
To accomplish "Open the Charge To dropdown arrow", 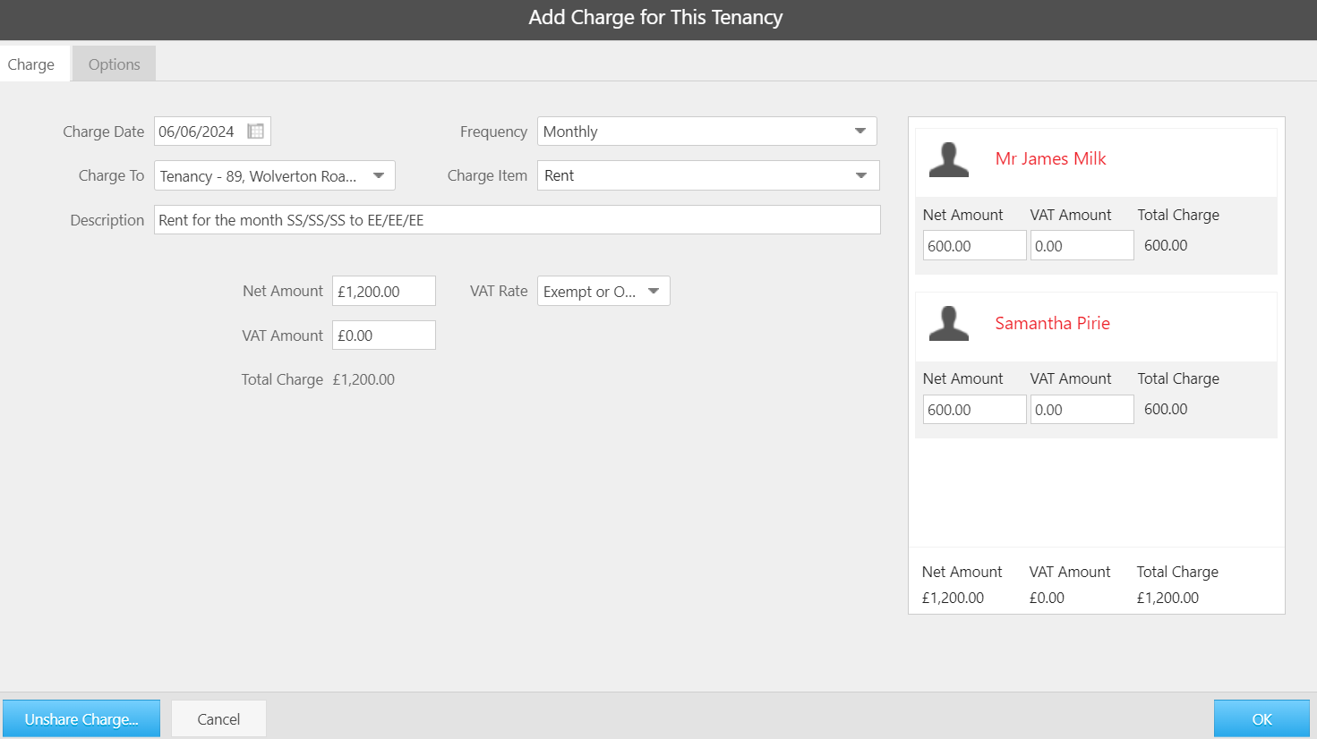I will (x=379, y=175).
